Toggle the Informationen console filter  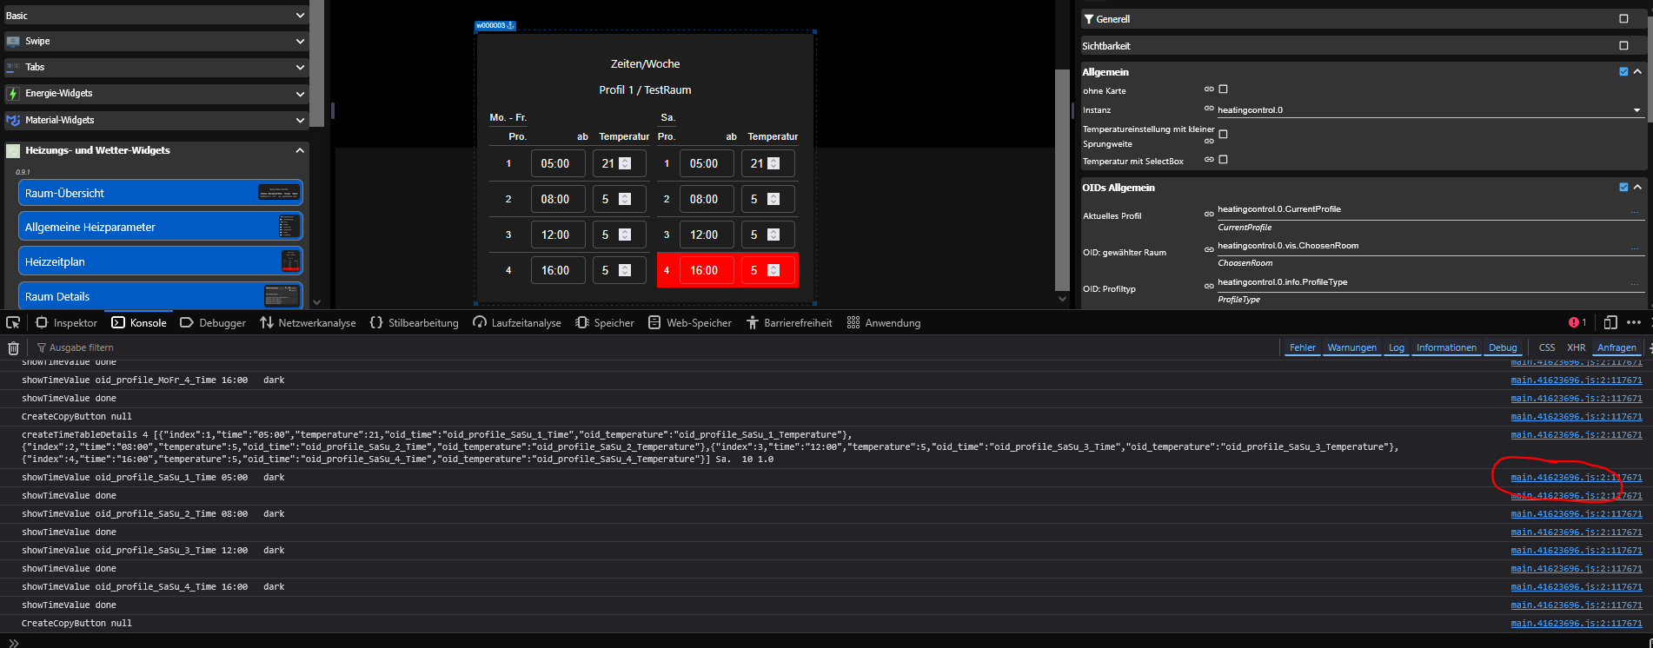[1446, 347]
